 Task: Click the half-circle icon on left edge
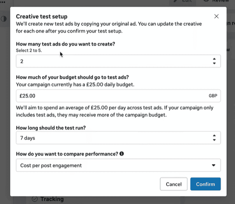(x=4, y=19)
